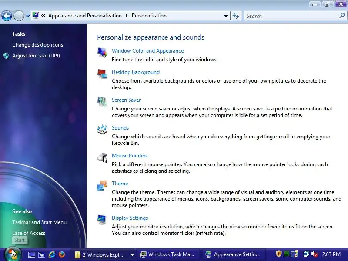Click the Forward navigation arrow button
Screen dimensions: 348x261
(x=19, y=16)
